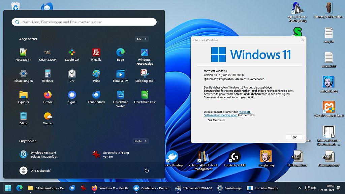
Task: Open Dirk Makowski user account menu
Action: tap(35, 170)
